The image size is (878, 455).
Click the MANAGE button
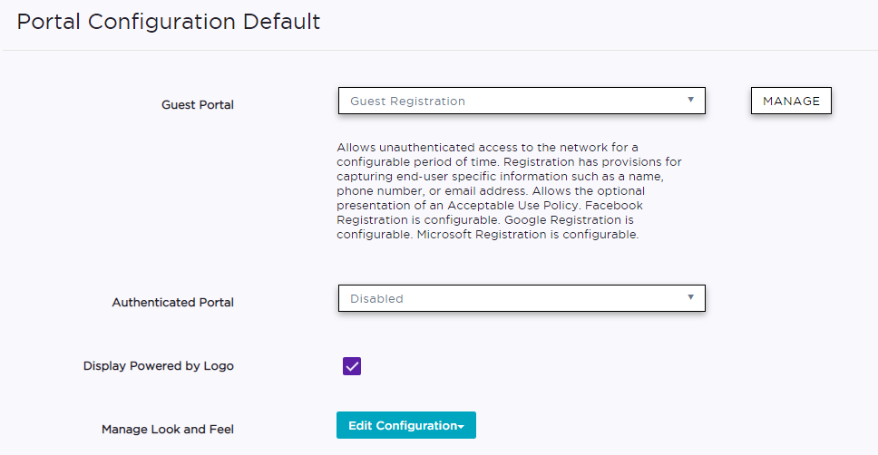pyautogui.click(x=791, y=101)
